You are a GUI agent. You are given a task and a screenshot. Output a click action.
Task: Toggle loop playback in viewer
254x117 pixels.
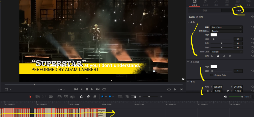click(x=104, y=89)
